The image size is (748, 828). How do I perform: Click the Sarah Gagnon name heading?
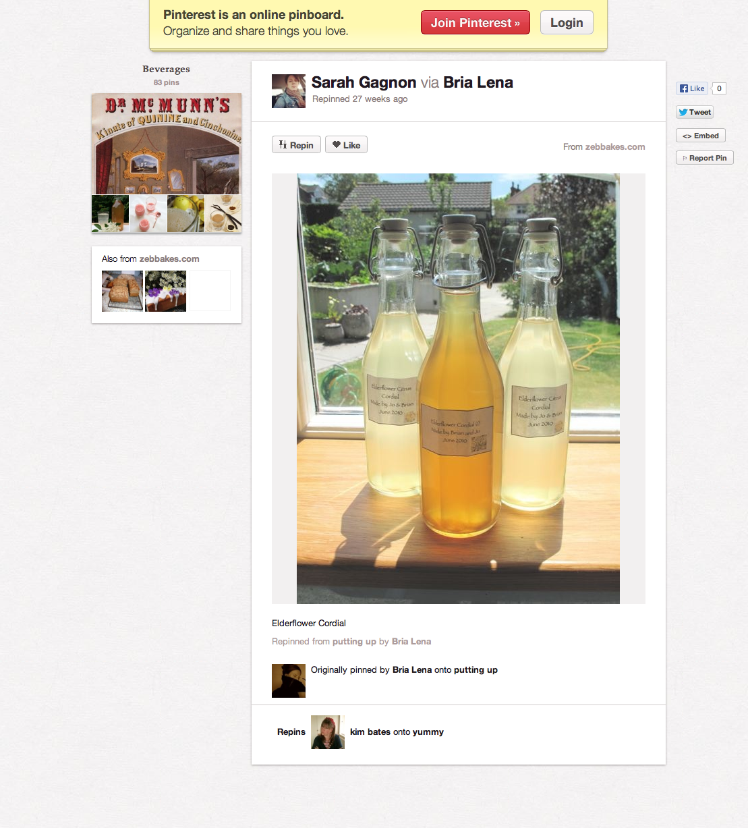(364, 82)
